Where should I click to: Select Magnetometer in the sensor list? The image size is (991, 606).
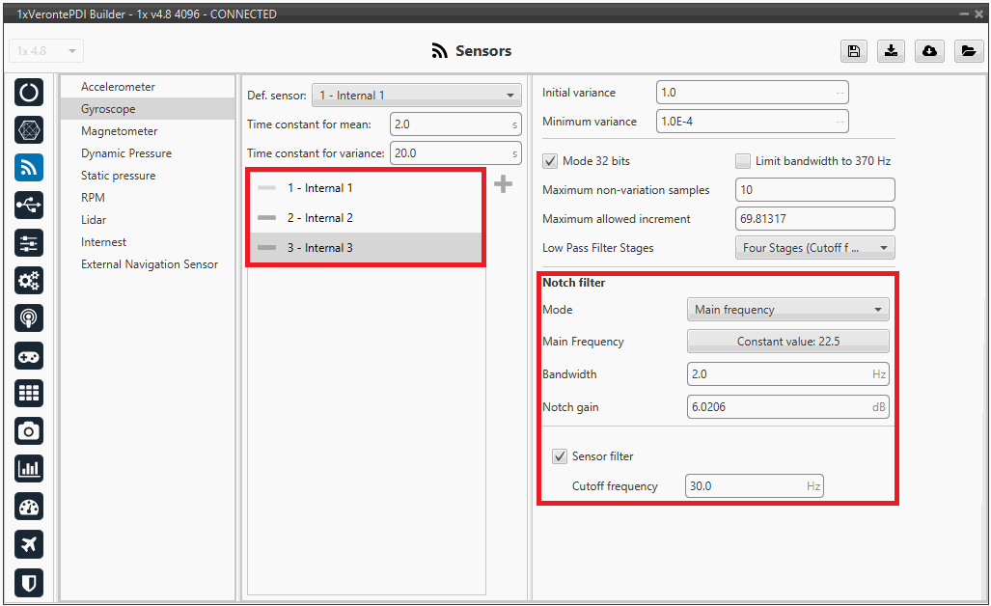pos(119,131)
